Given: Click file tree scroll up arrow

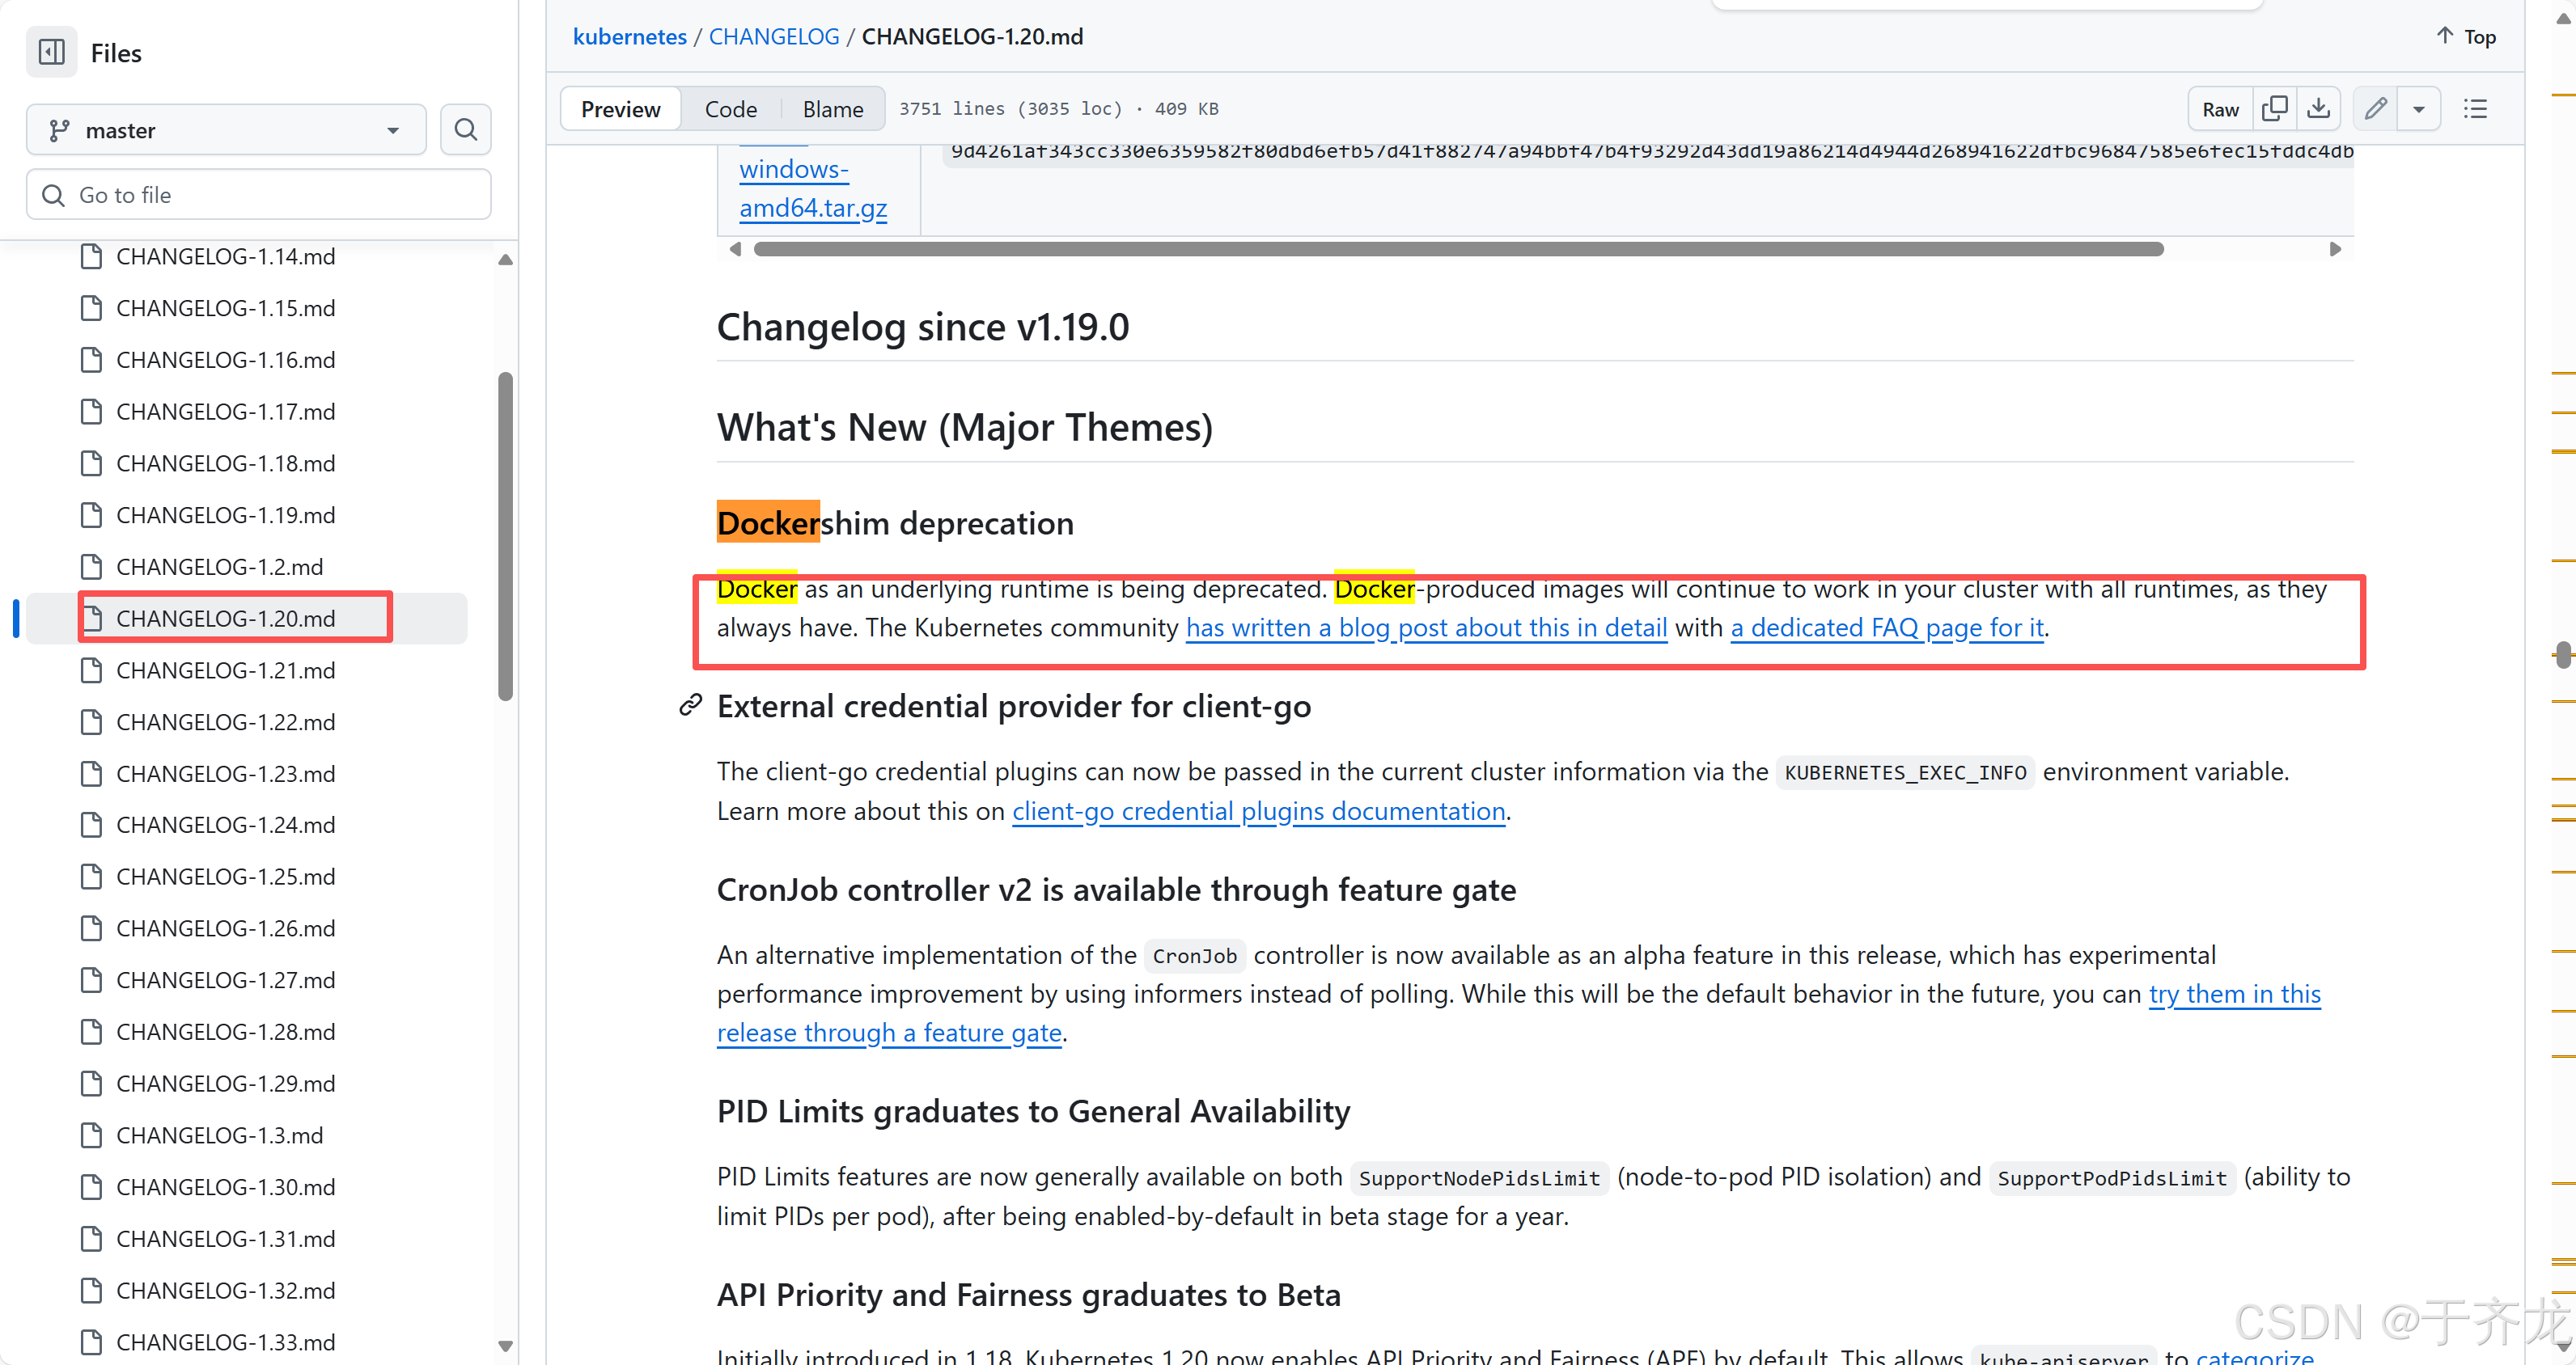Looking at the screenshot, I should 505,260.
